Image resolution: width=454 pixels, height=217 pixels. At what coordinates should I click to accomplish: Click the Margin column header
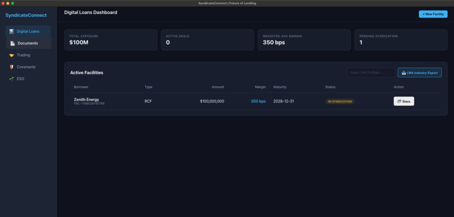point(260,87)
